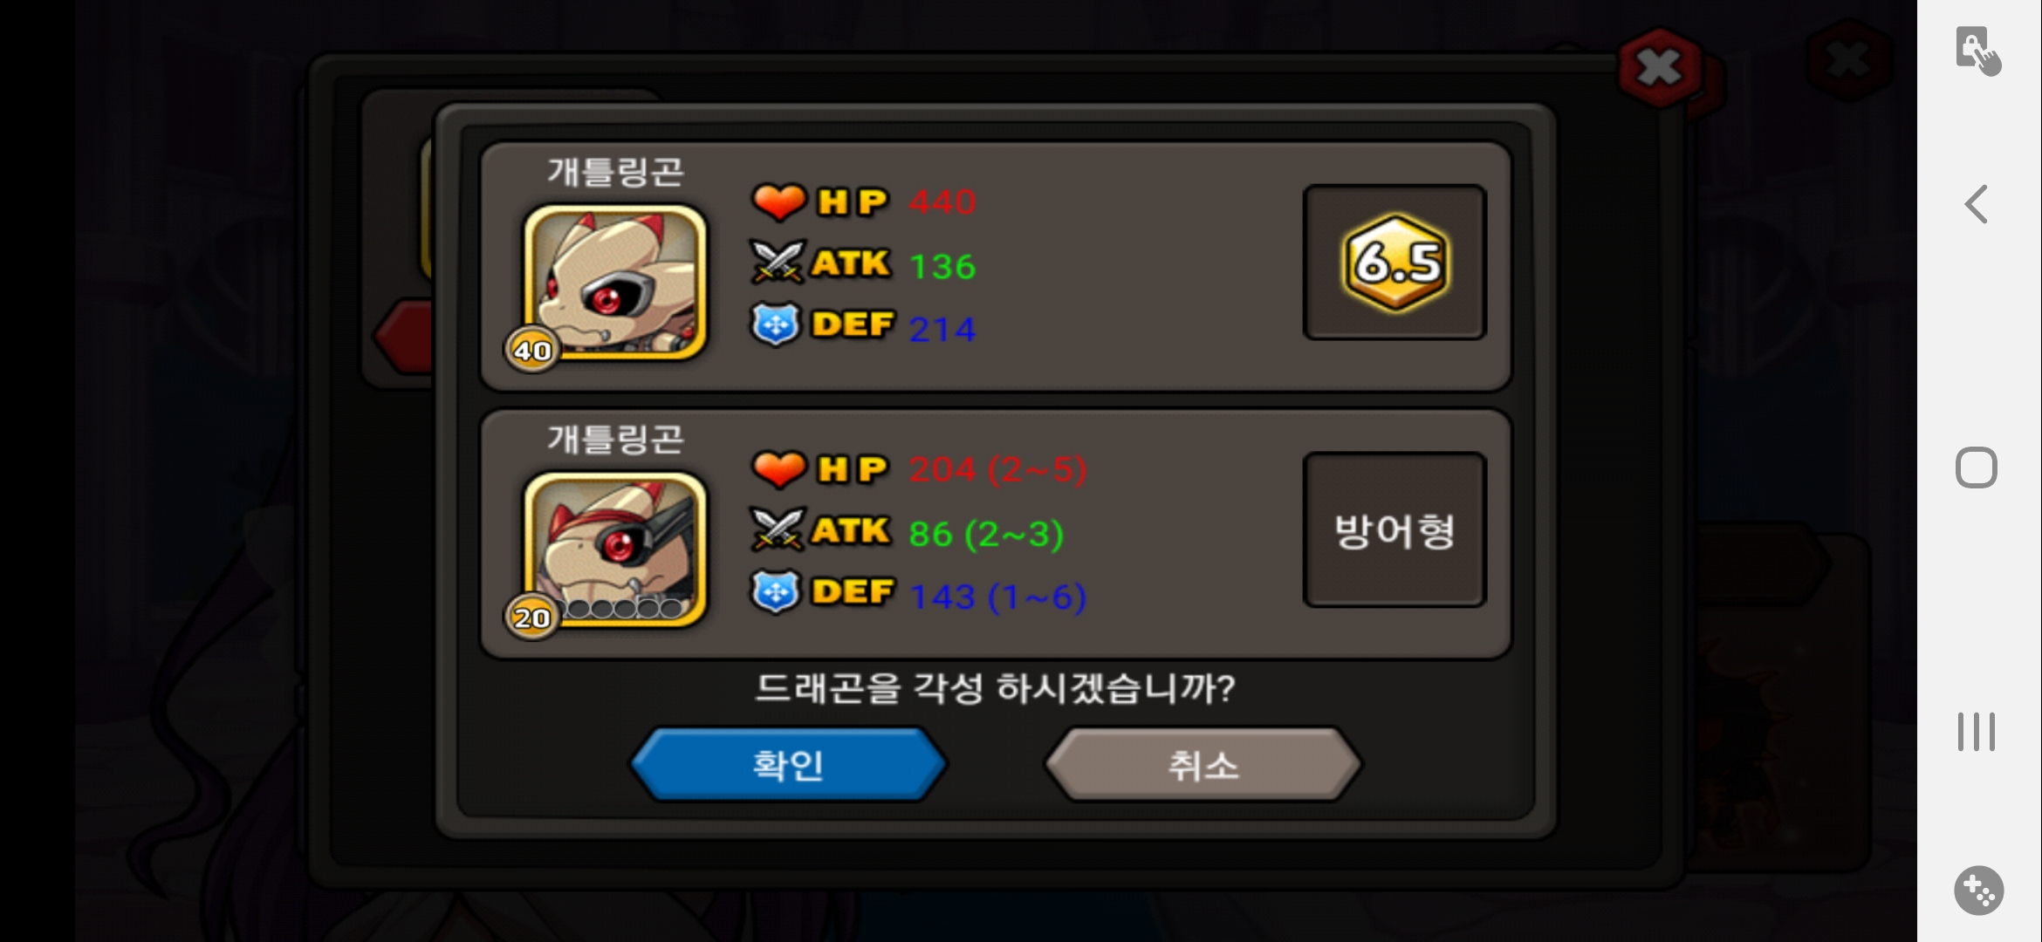Screen dimensions: 2042x942
Task: Open the game tools icon in the navigation bar
Action: click(1978, 891)
